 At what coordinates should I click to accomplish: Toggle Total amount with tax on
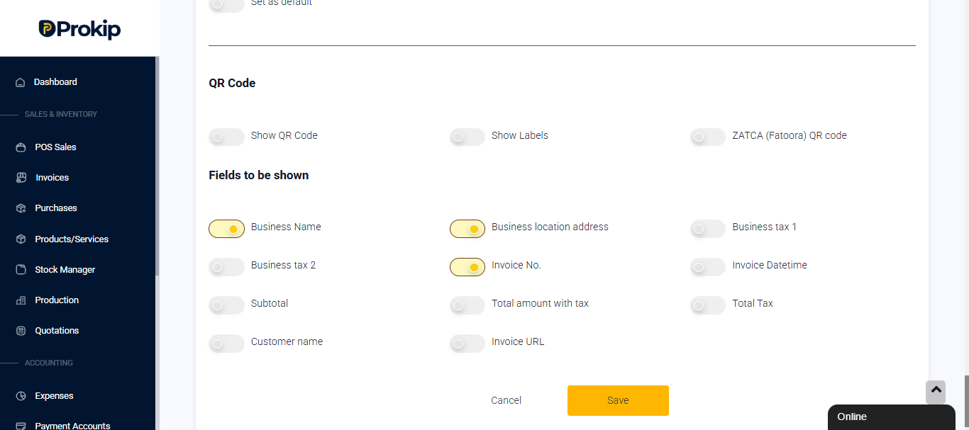click(x=467, y=305)
